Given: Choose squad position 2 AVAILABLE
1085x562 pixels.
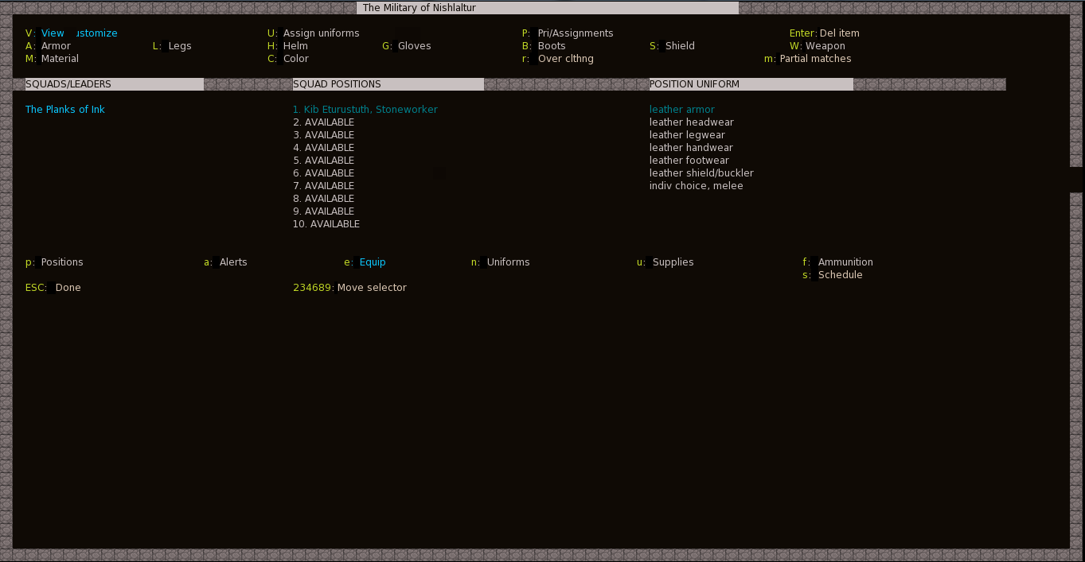Looking at the screenshot, I should point(323,122).
